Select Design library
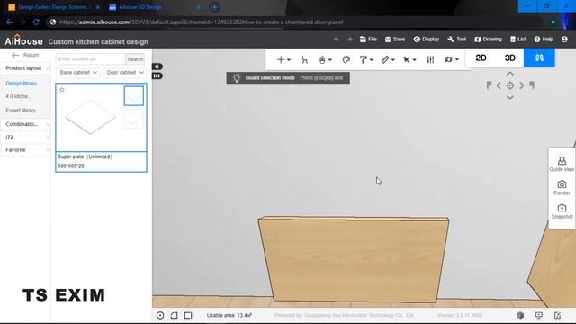576x324 pixels. (22, 84)
